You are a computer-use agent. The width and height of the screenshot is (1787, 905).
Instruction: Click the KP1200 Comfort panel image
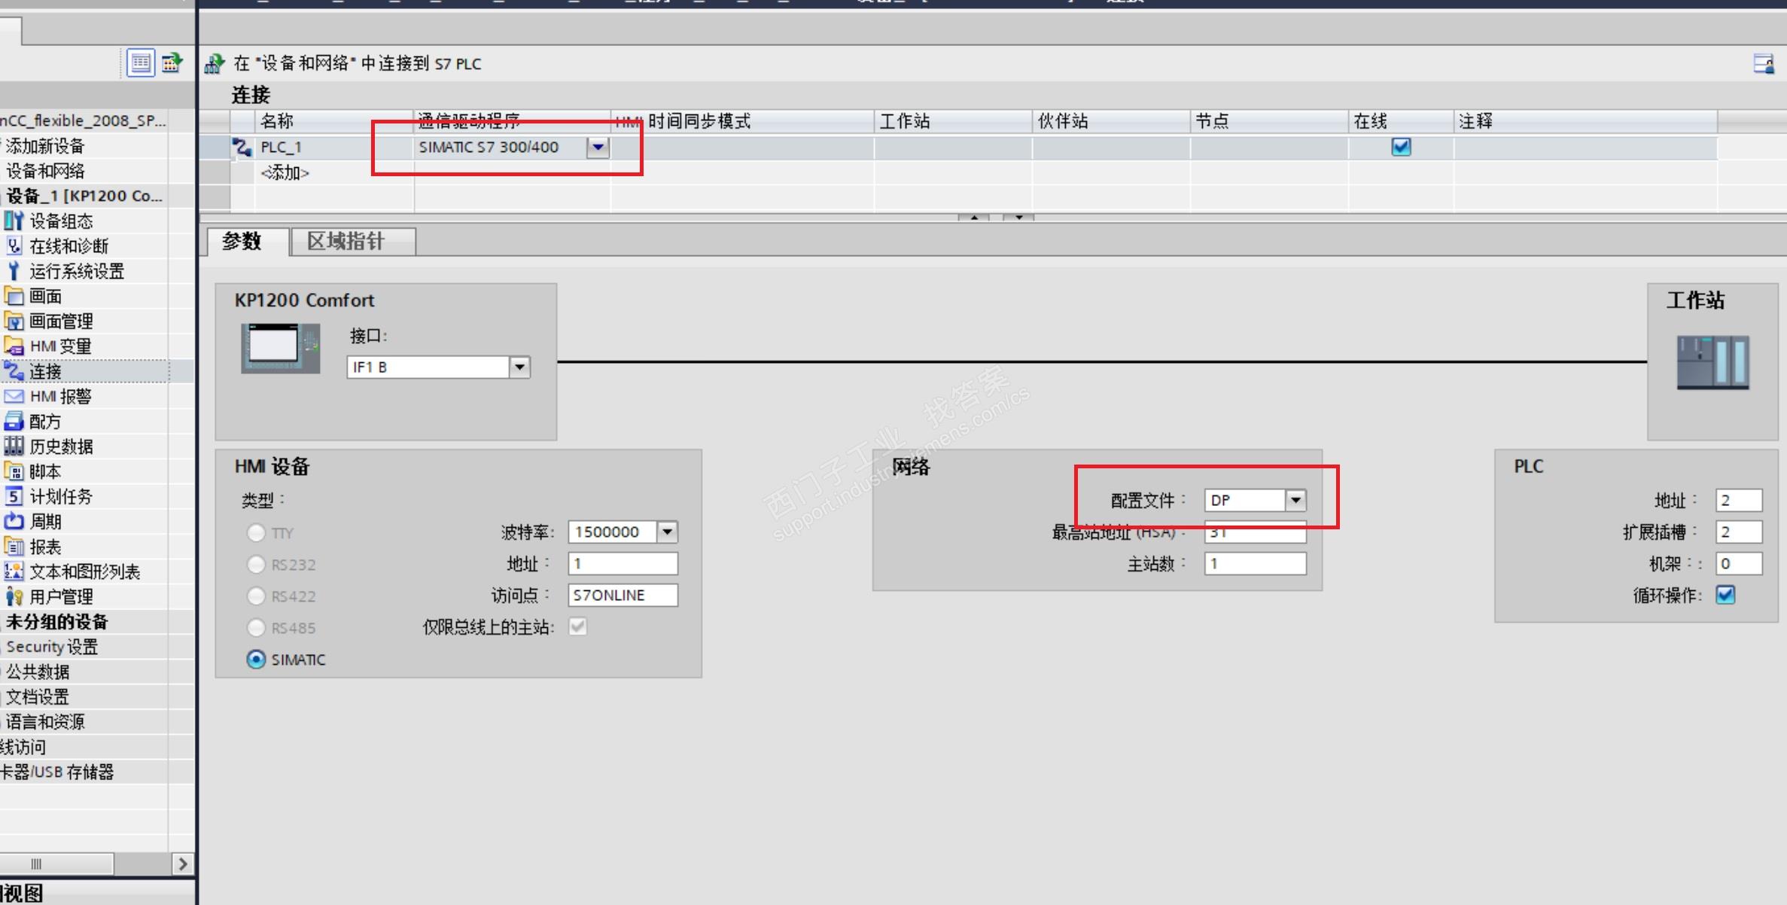tap(280, 348)
